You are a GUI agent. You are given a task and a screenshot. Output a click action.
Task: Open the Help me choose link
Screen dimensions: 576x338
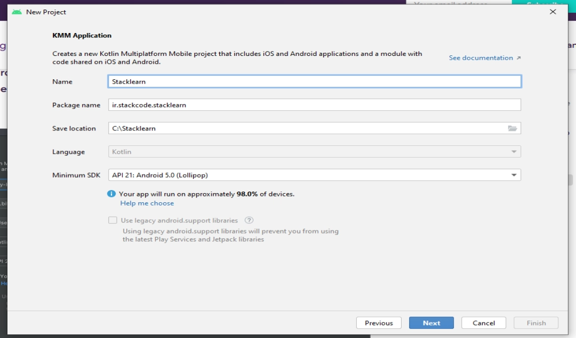pyautogui.click(x=147, y=203)
